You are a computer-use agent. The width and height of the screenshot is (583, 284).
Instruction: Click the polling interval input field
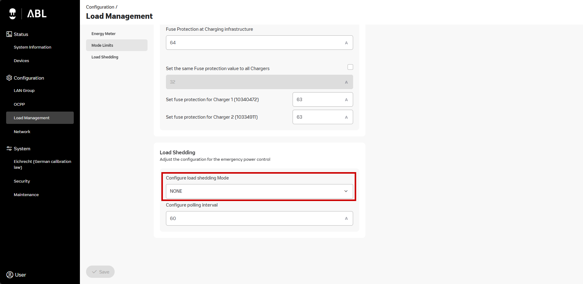coord(256,219)
